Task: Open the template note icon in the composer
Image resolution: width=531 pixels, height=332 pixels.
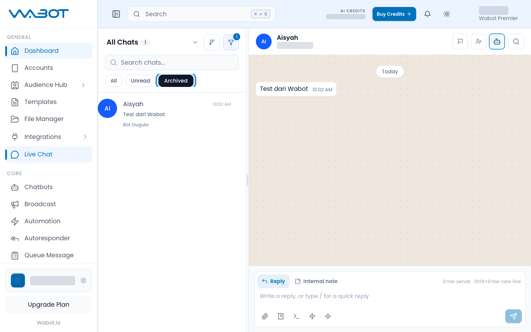Action: click(281, 316)
